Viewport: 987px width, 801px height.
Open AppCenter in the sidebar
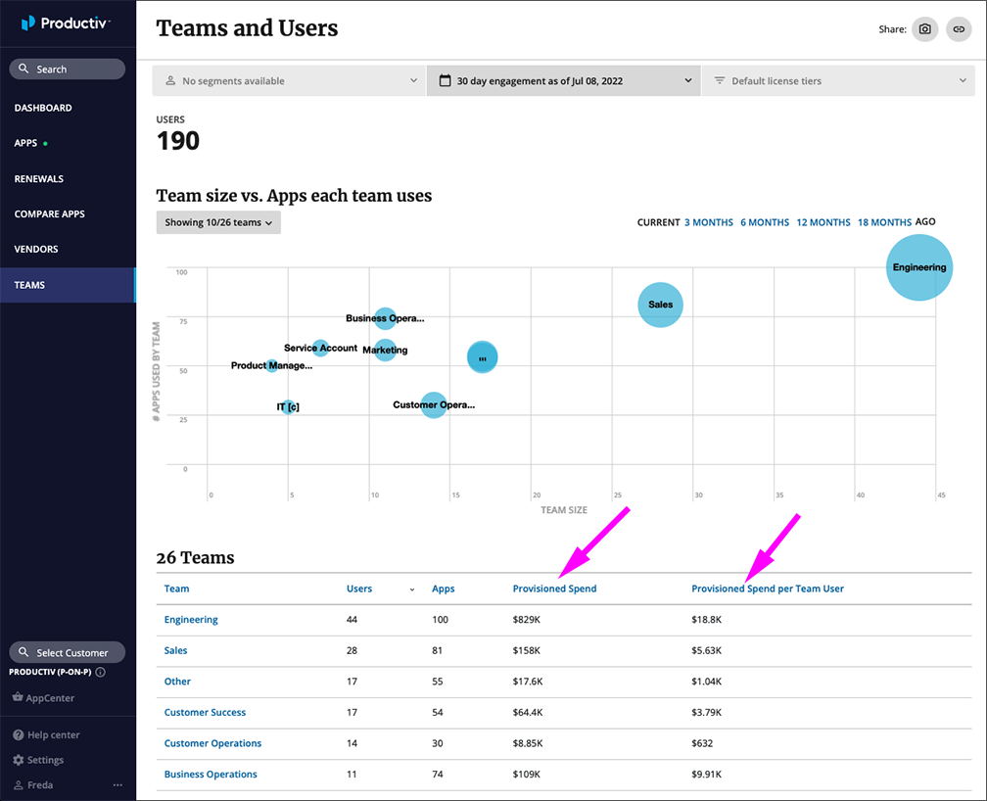click(49, 698)
